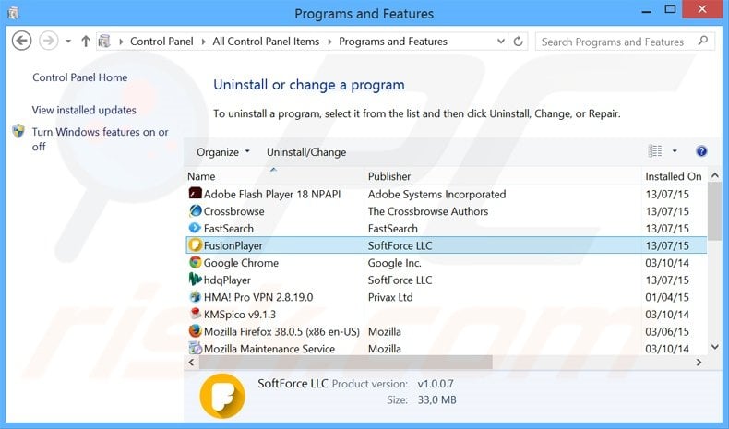The height and width of the screenshot is (429, 729).
Task: Open the Help button
Action: (x=701, y=151)
